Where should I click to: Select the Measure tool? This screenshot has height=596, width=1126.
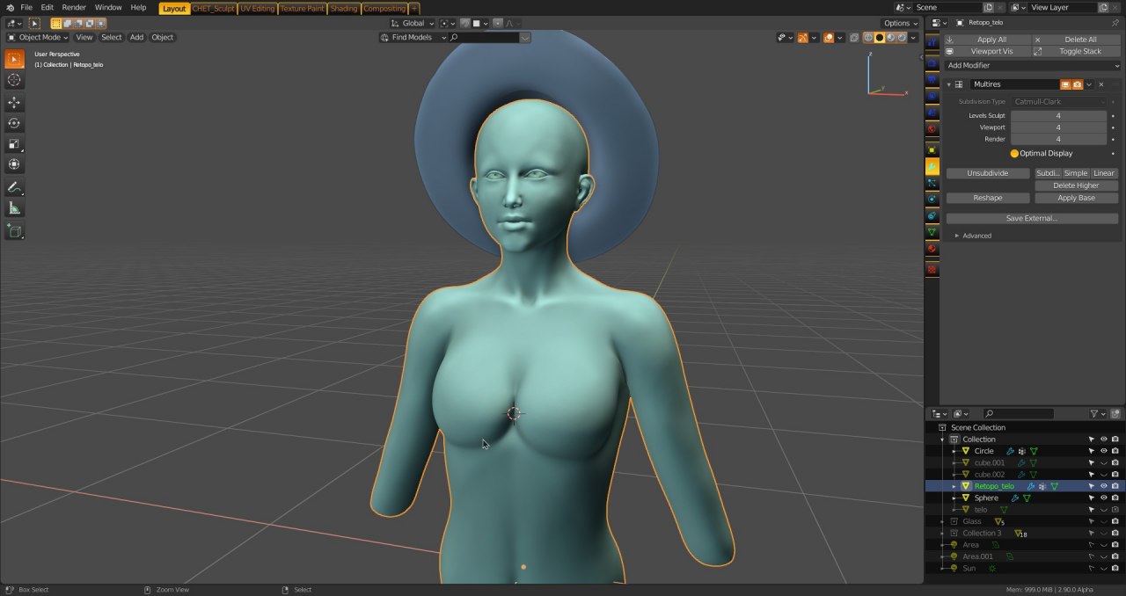click(14, 208)
